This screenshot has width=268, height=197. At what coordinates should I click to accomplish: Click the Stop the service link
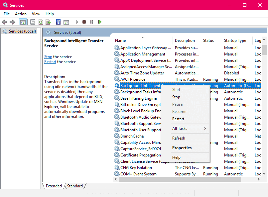coord(48,57)
